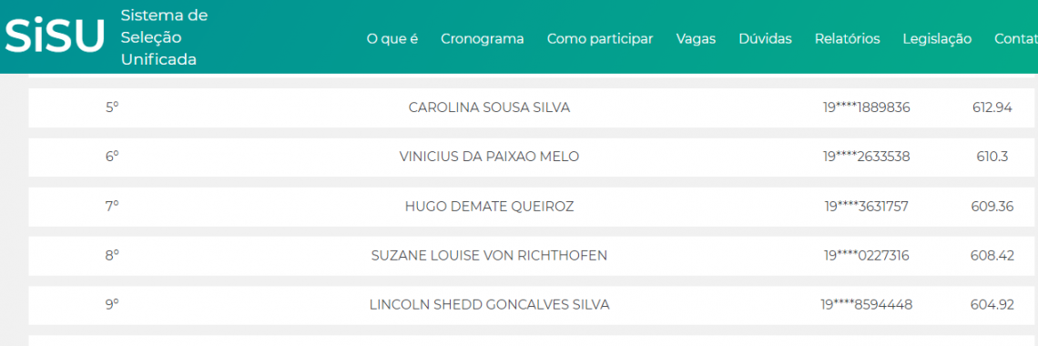The height and width of the screenshot is (346, 1038).
Task: Click the name Suzane Louise von Richthofen
Action: point(489,255)
